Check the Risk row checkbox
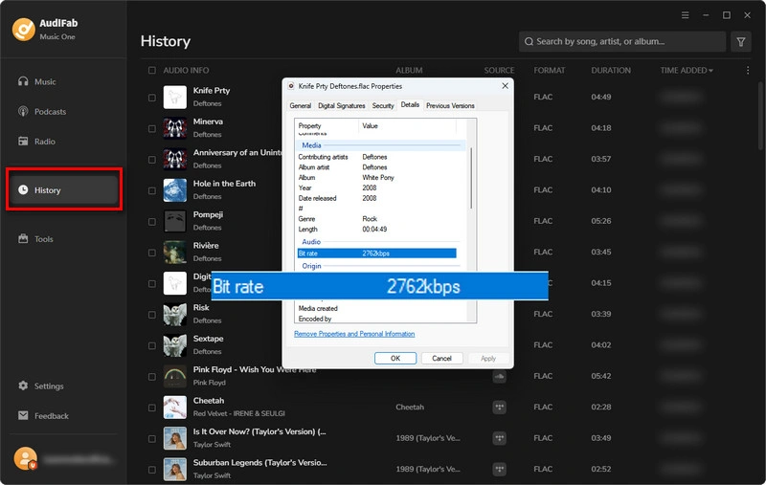The width and height of the screenshot is (766, 485). click(152, 314)
